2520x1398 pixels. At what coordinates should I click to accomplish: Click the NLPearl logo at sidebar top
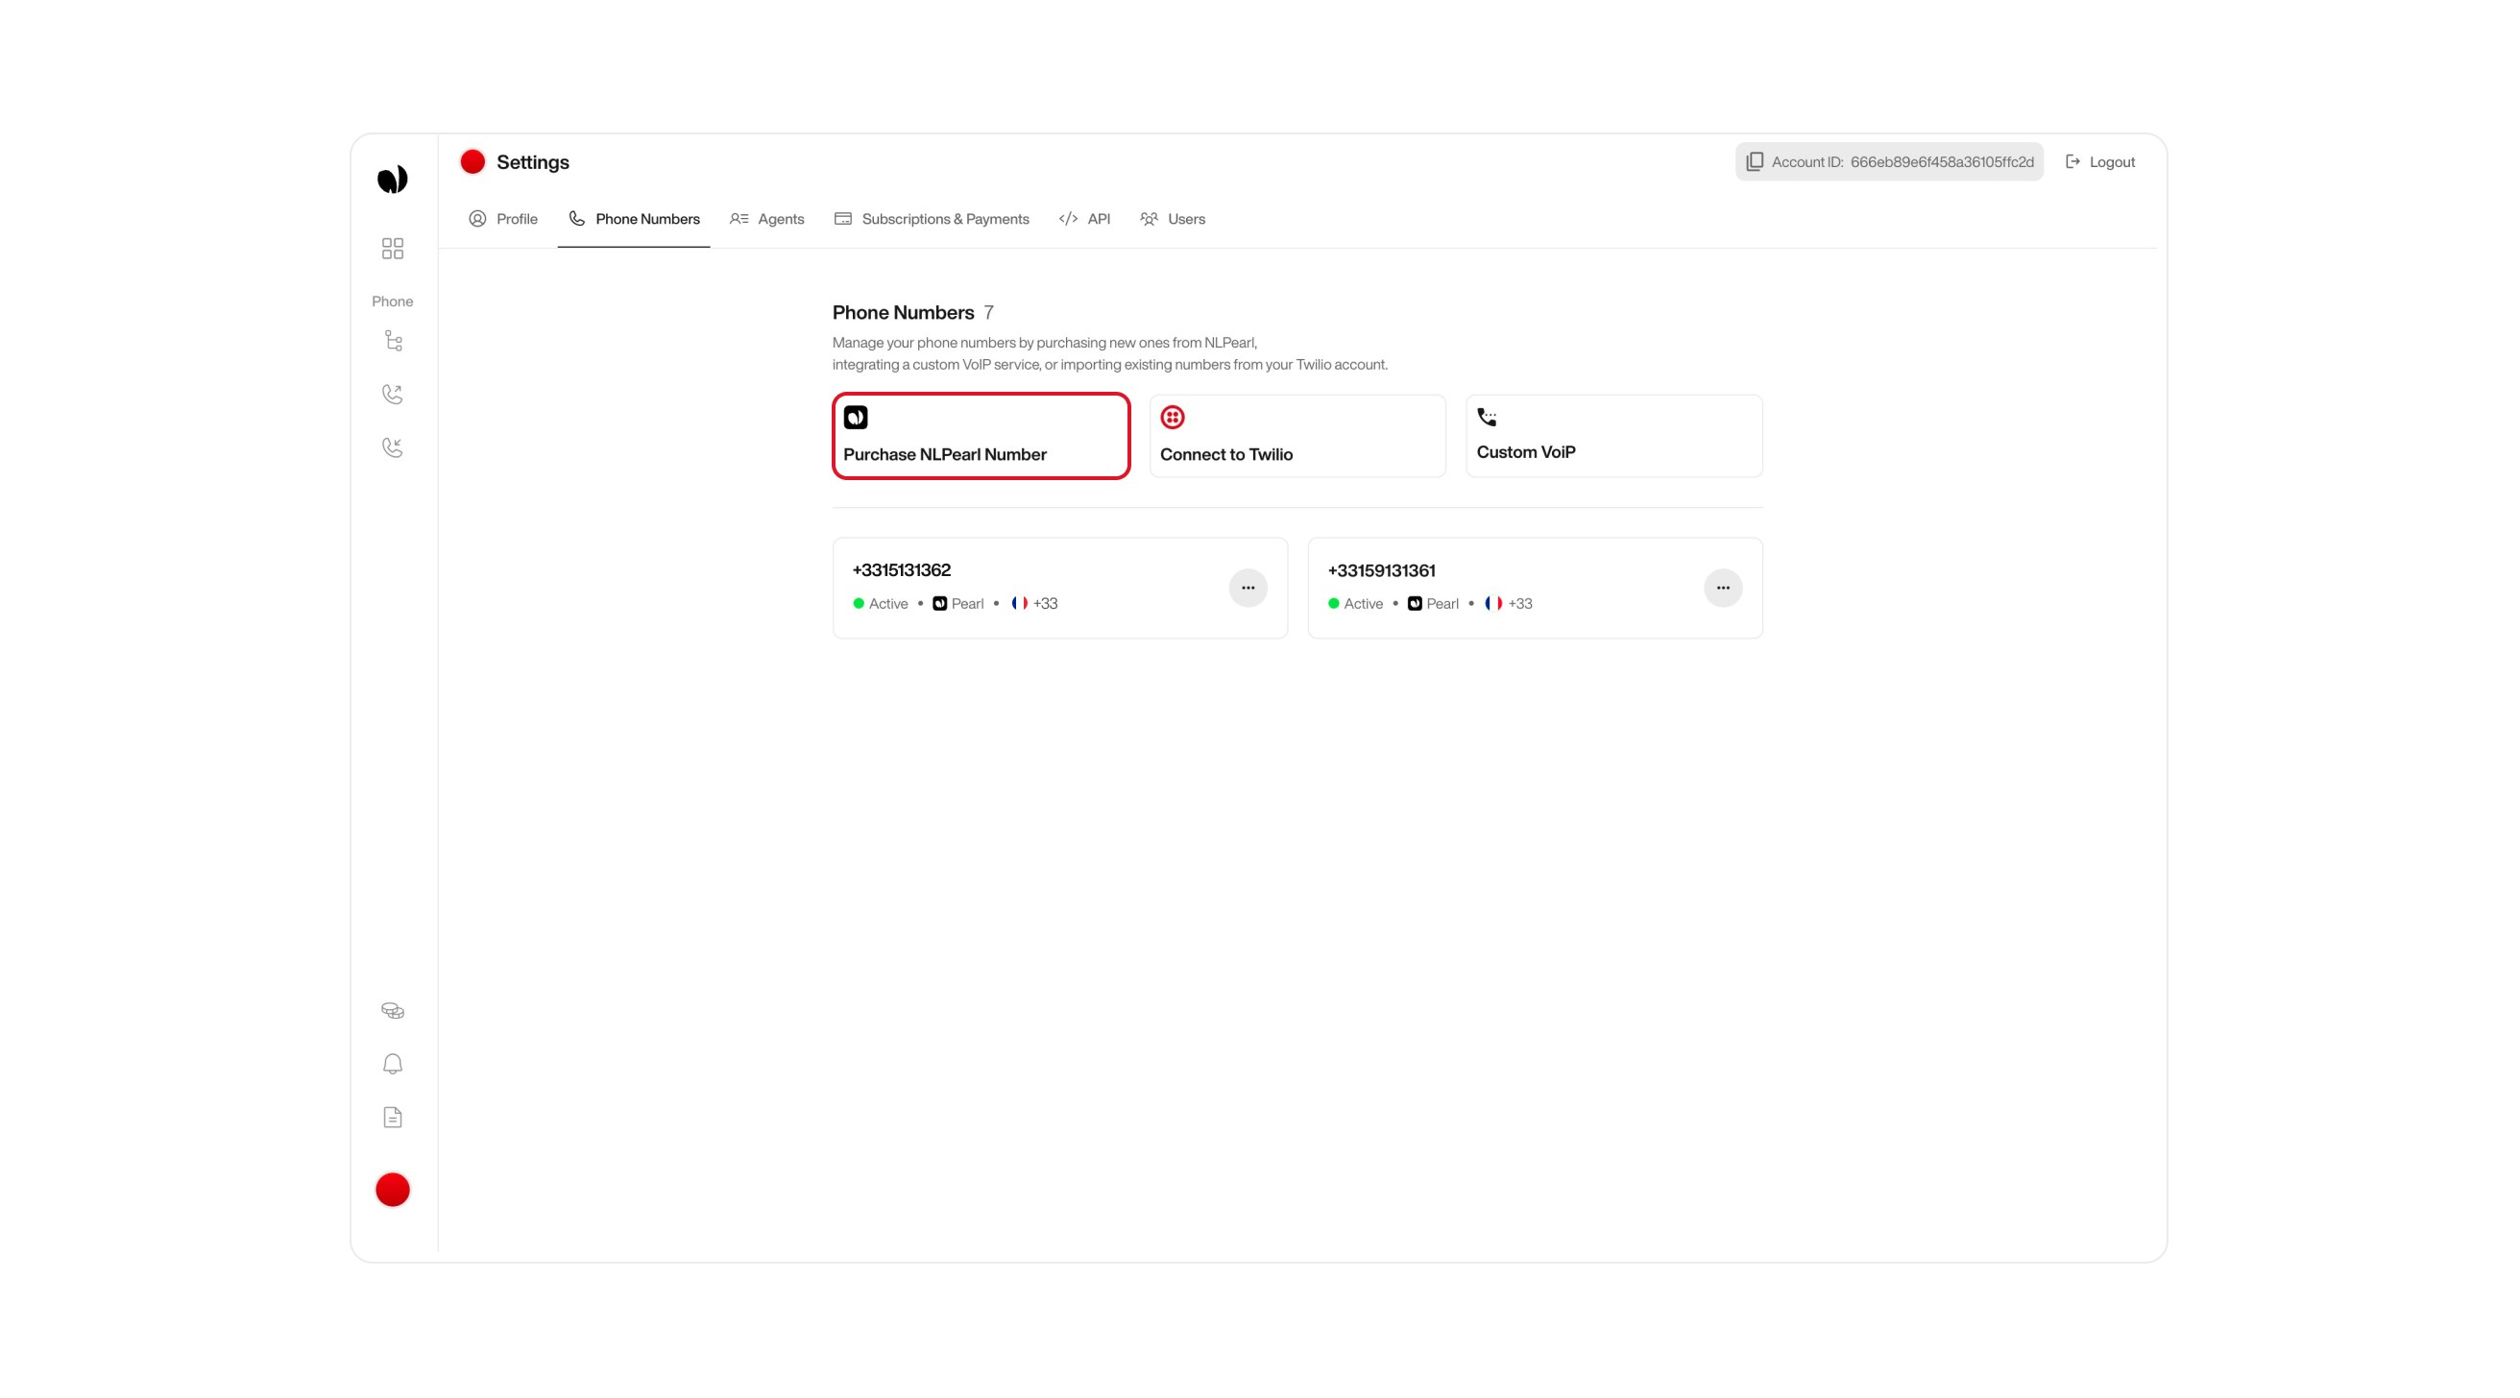pos(392,178)
